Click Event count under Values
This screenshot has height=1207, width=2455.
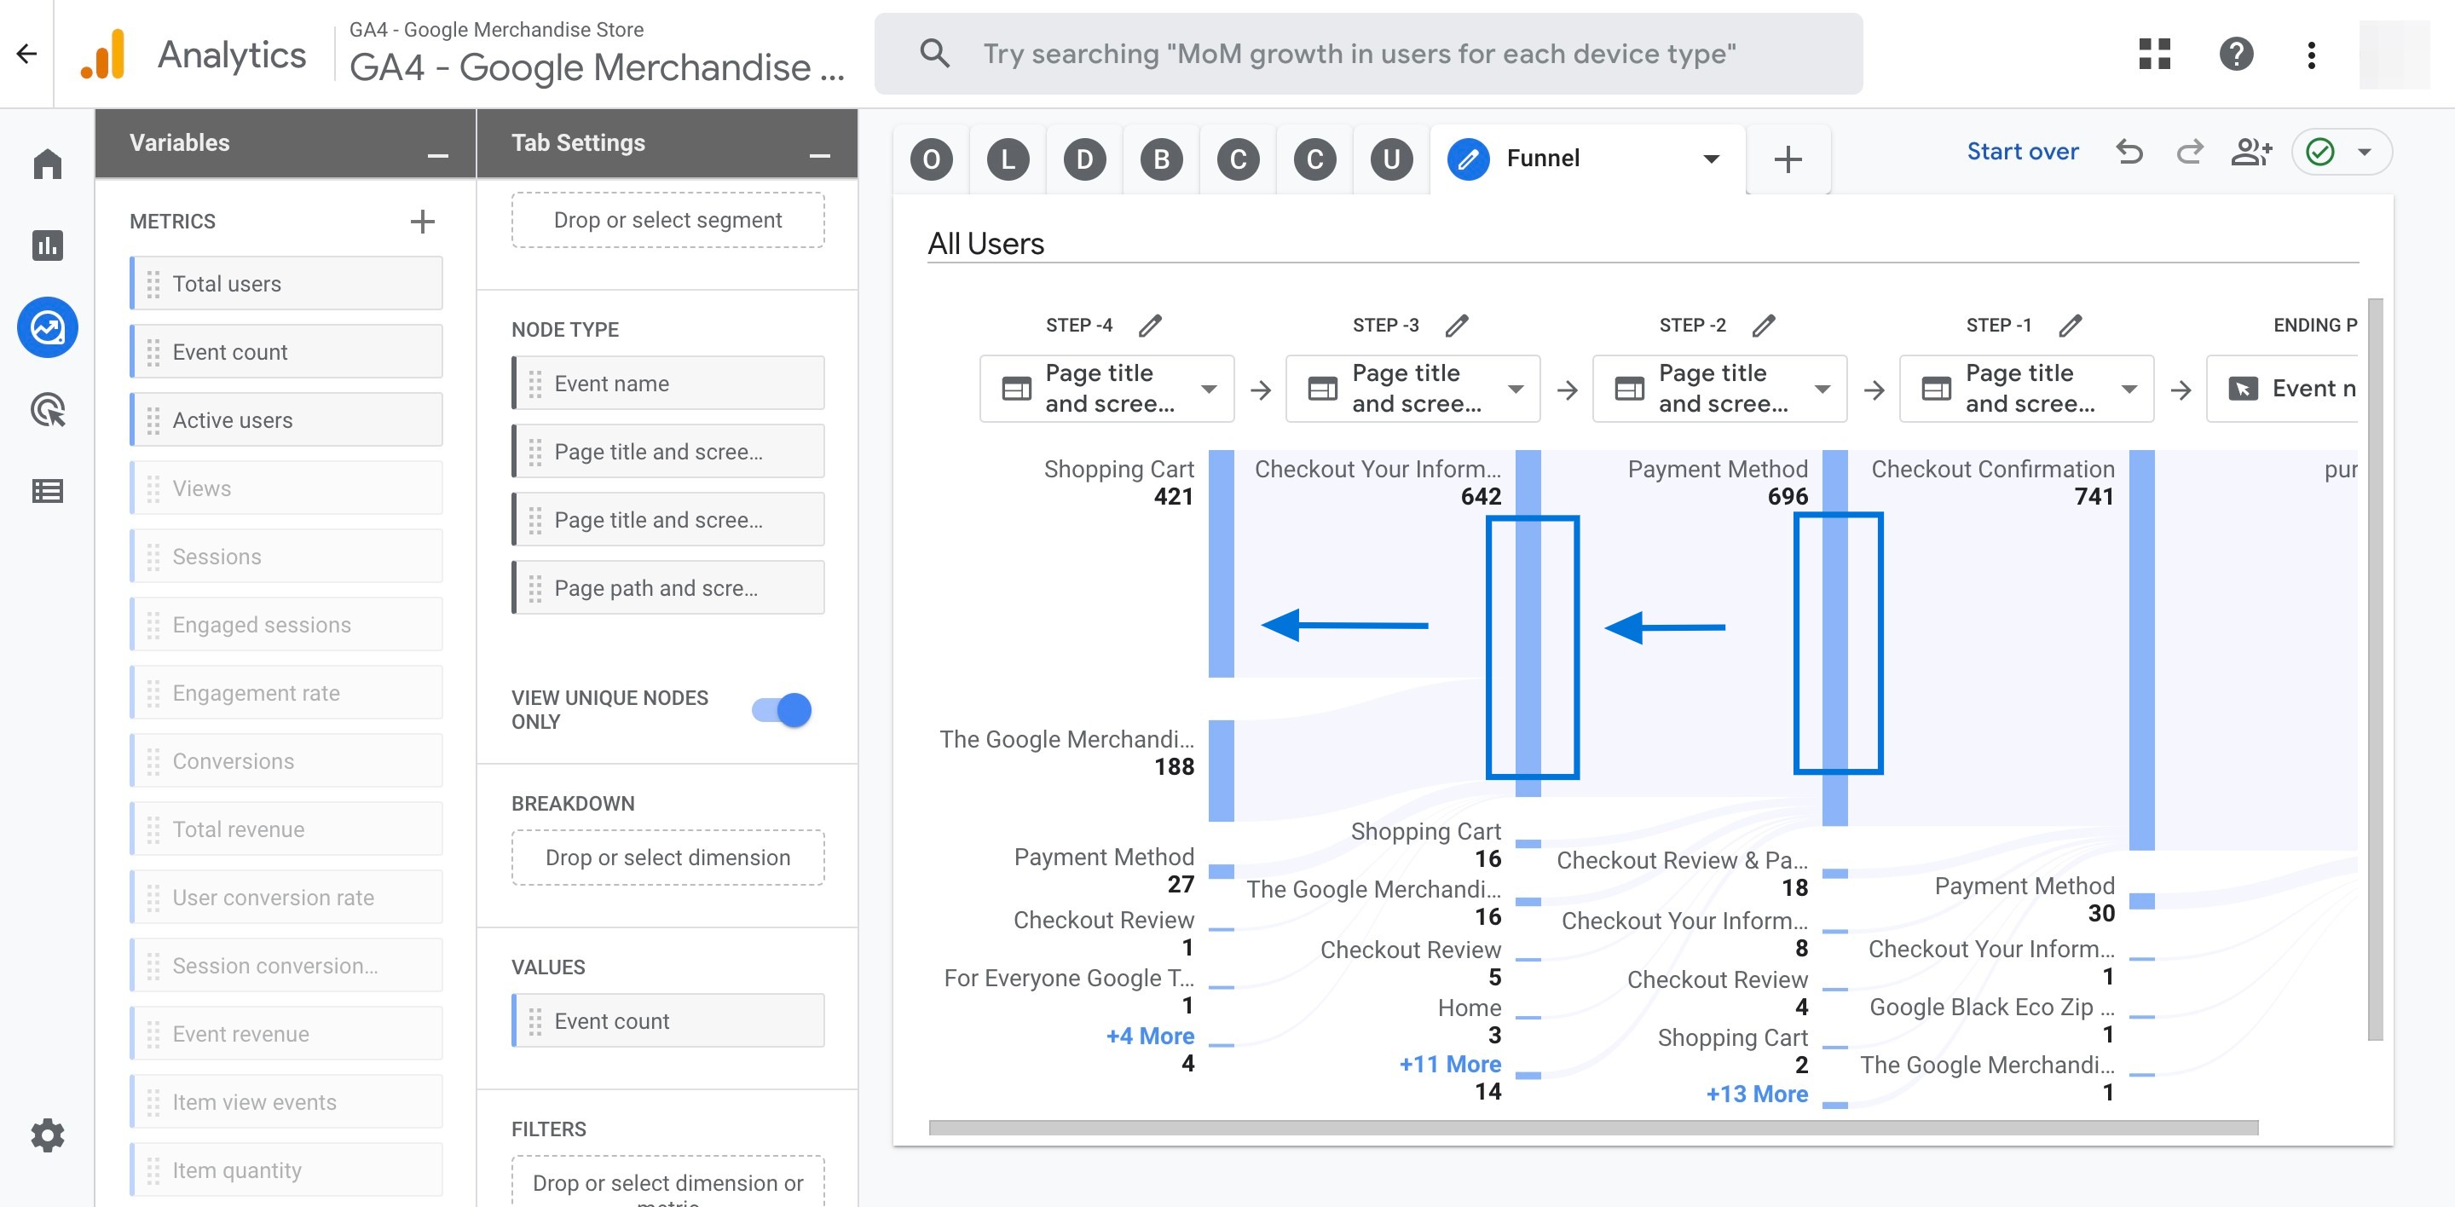pos(667,1020)
